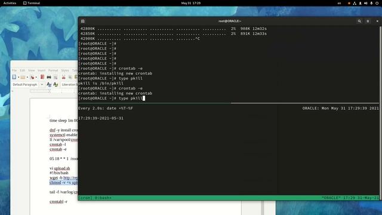Image resolution: width=382 pixels, height=215 pixels.
Task: Open the Format menu in Writer
Action: (53, 70)
